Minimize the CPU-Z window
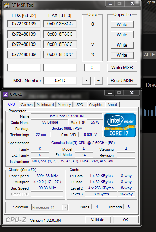The image size is (156, 232). click(110, 93)
